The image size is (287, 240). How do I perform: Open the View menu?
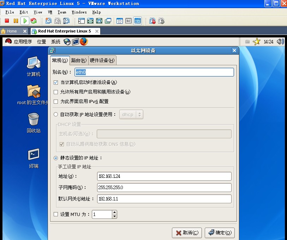38,12
